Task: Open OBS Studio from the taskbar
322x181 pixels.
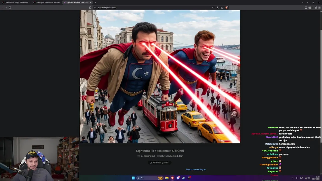Action: point(189,178)
